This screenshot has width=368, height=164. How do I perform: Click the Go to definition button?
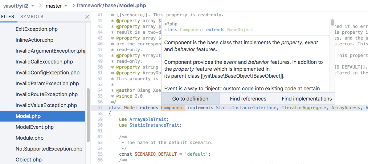pyautogui.click(x=190, y=99)
